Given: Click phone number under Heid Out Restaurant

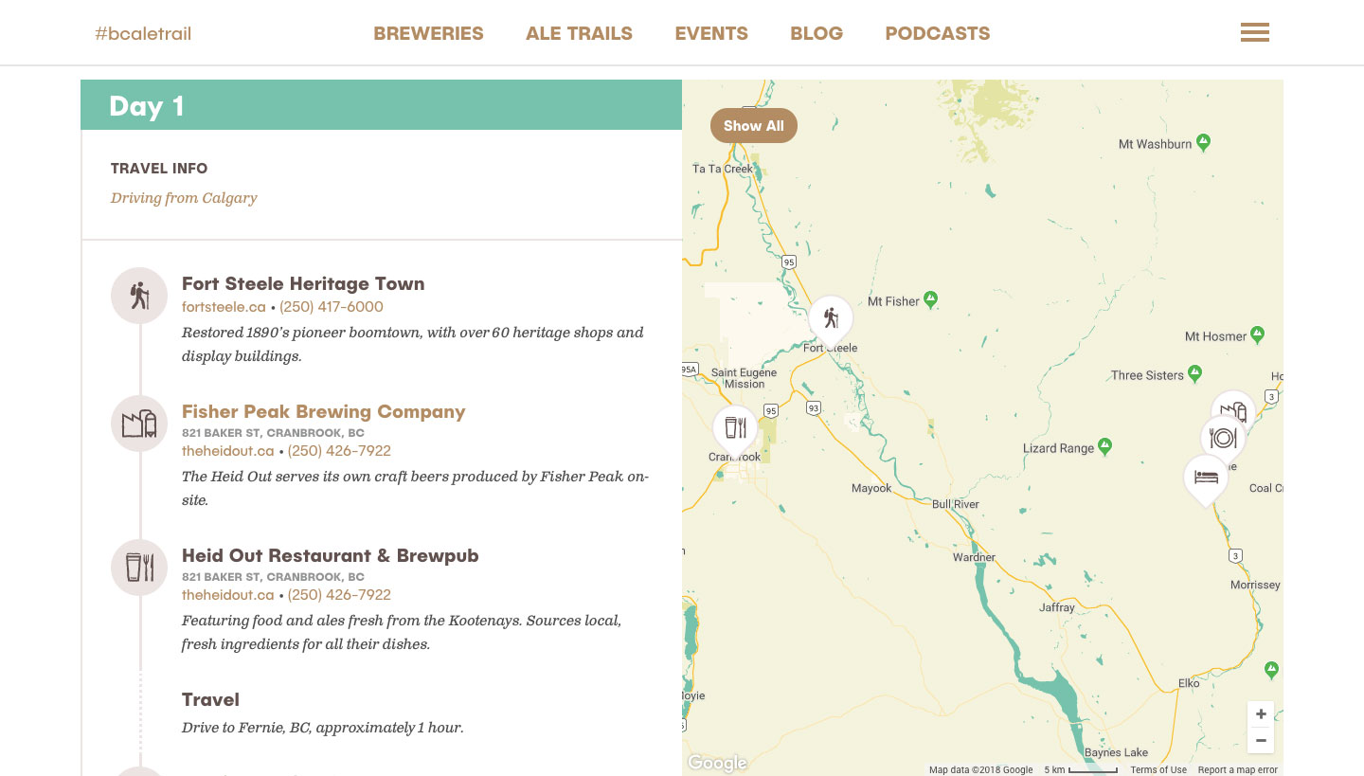Looking at the screenshot, I should [x=339, y=595].
